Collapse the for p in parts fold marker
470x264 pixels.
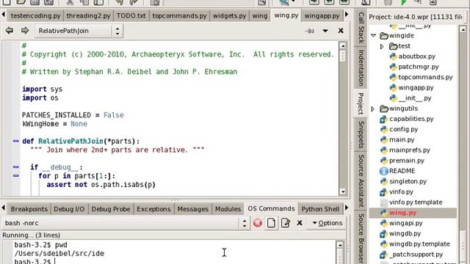click(x=16, y=176)
